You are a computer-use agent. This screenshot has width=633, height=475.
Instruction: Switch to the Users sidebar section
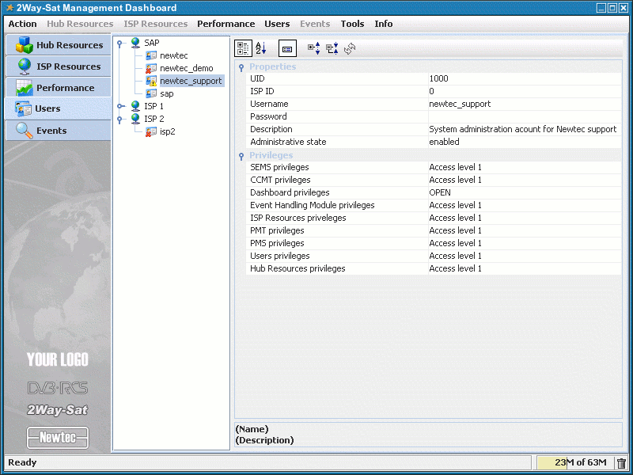tap(58, 108)
